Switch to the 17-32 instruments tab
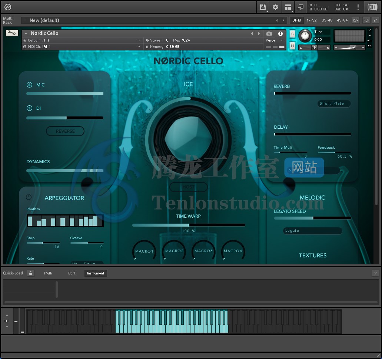This screenshot has width=382, height=359. point(312,20)
